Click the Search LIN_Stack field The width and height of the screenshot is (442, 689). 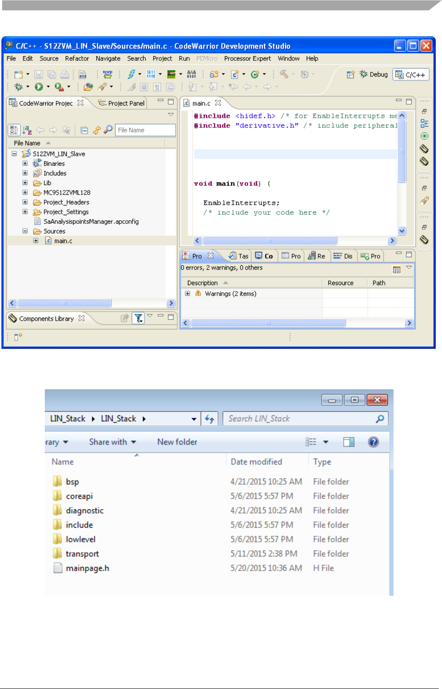305,419
